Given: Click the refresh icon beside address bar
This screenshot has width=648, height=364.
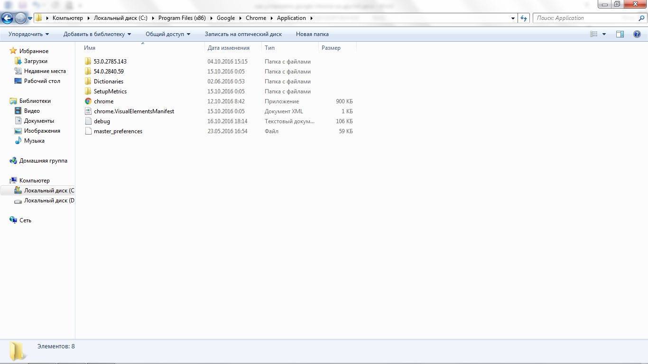Looking at the screenshot, I should pyautogui.click(x=524, y=18).
